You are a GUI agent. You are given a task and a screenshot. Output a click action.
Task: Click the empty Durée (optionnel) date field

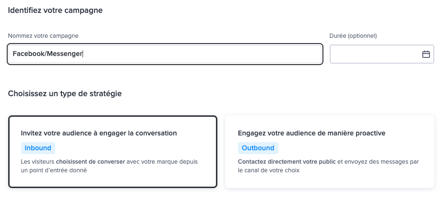point(382,54)
